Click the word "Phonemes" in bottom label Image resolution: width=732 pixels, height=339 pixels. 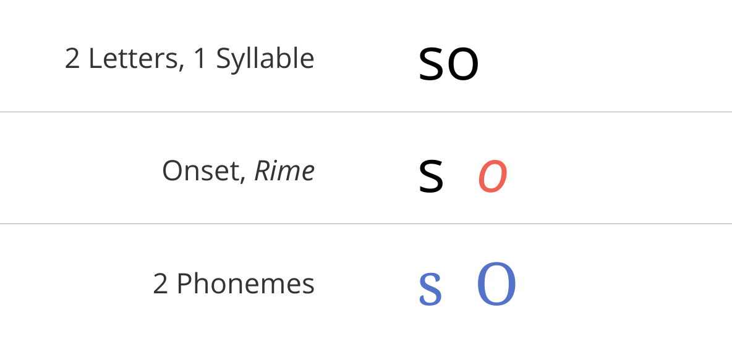245,283
